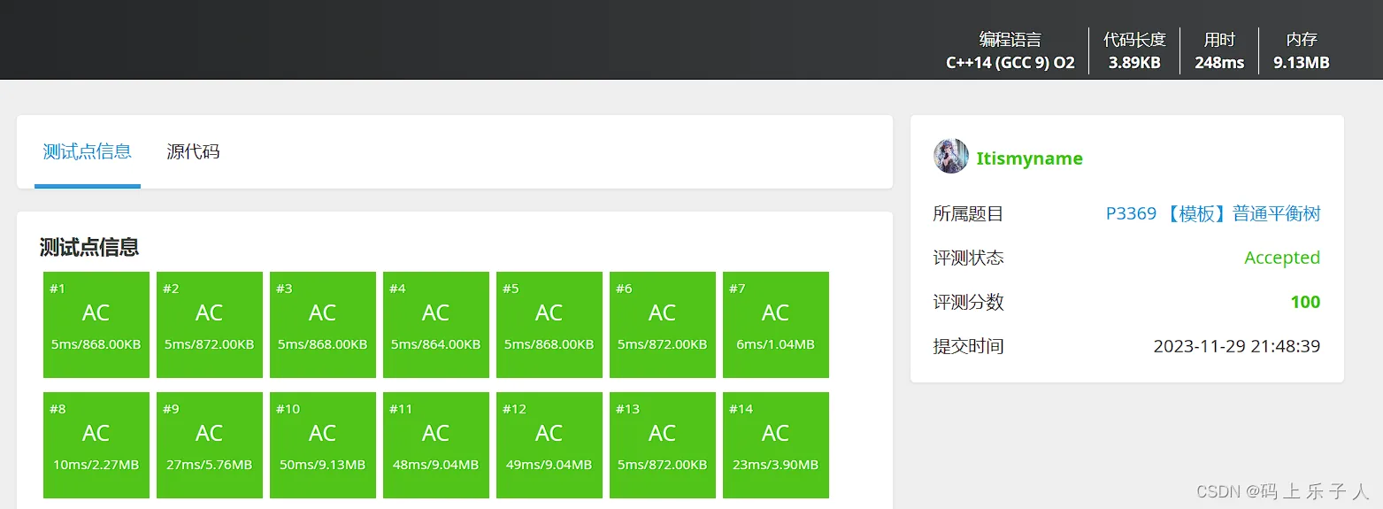Click test case #8 with 10ms runtime

click(96, 444)
